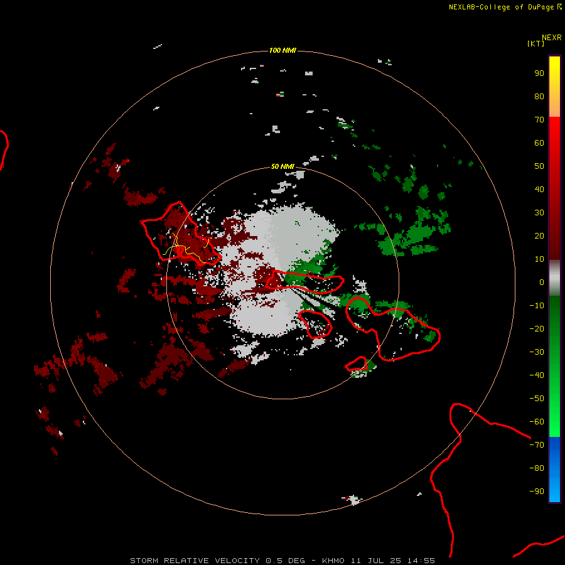This screenshot has height=565, width=565.
Task: Click the 80 knot scale value
Action: point(539,97)
